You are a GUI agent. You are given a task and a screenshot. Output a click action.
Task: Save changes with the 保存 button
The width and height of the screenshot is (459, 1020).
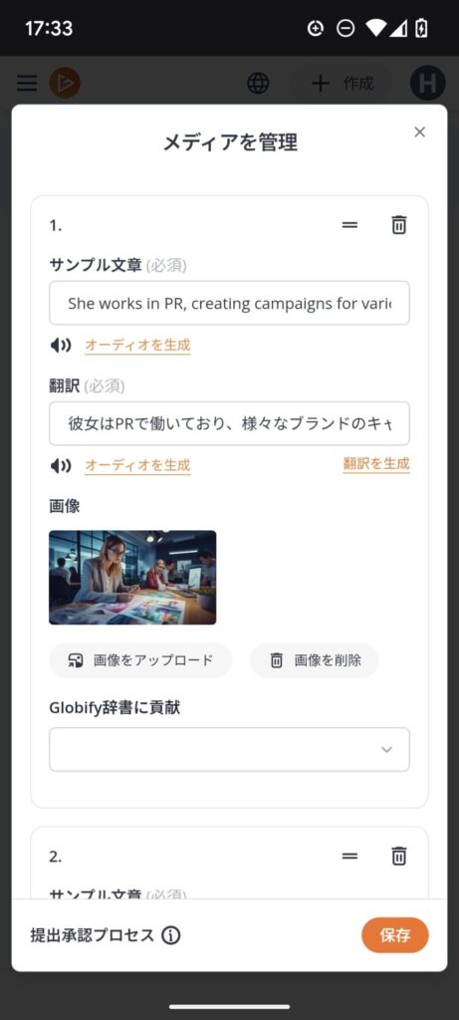click(395, 935)
